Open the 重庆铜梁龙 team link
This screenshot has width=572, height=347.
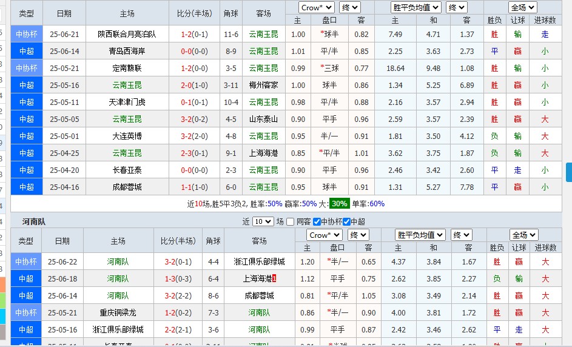[118, 312]
